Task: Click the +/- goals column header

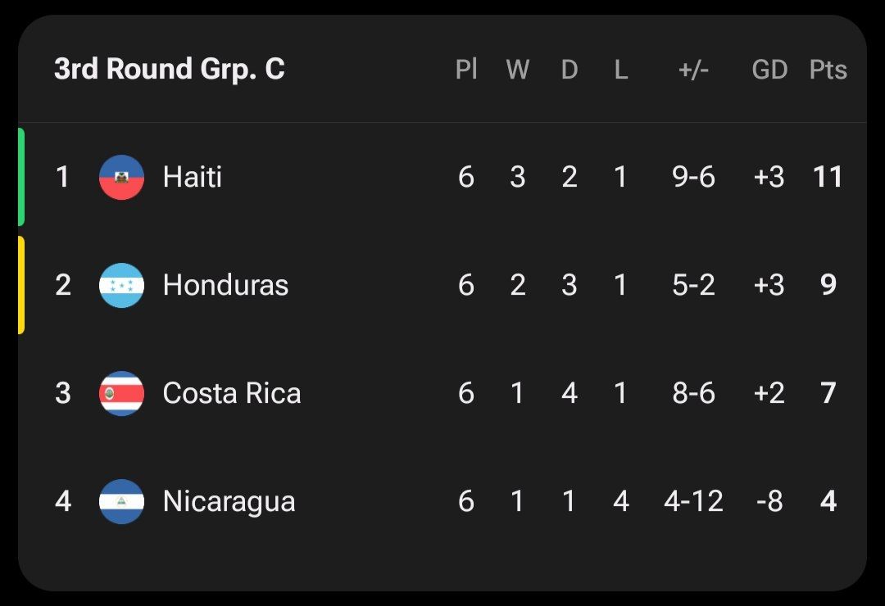Action: (693, 70)
